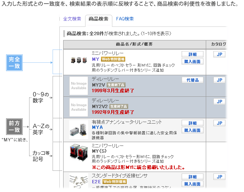Click 詳細 button for ミニパワーリレー MY
The width and height of the screenshot is (244, 192).
click(193, 54)
